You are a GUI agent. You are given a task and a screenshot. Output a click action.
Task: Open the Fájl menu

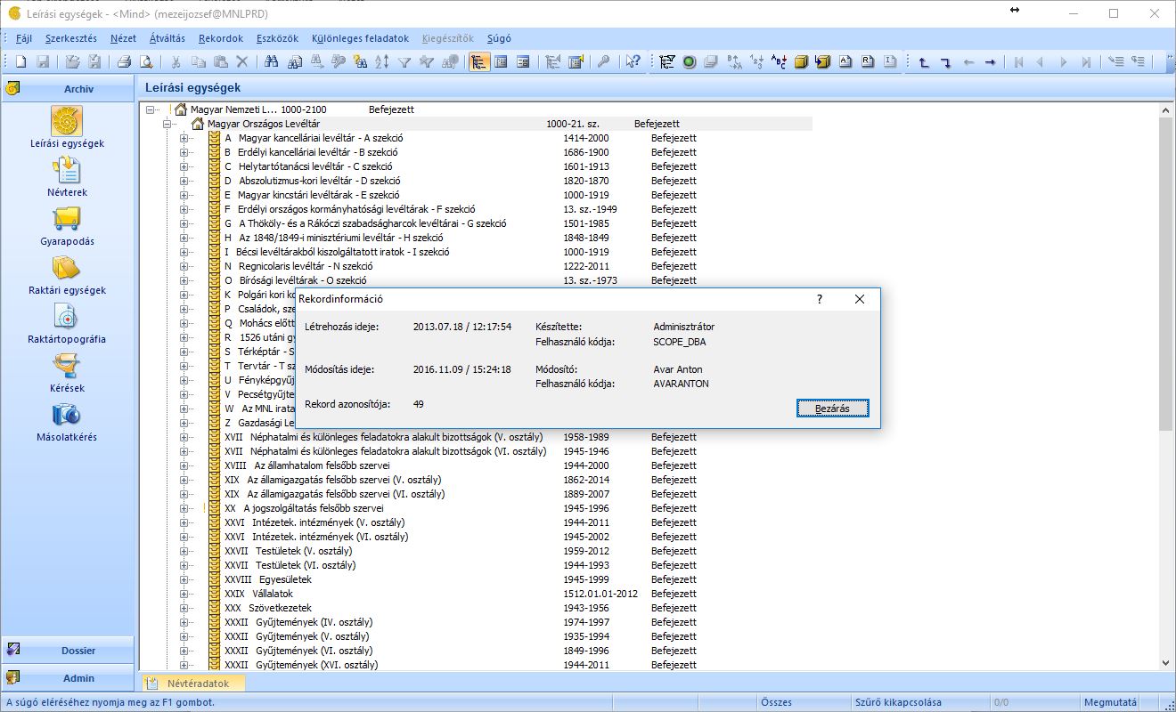pos(24,38)
